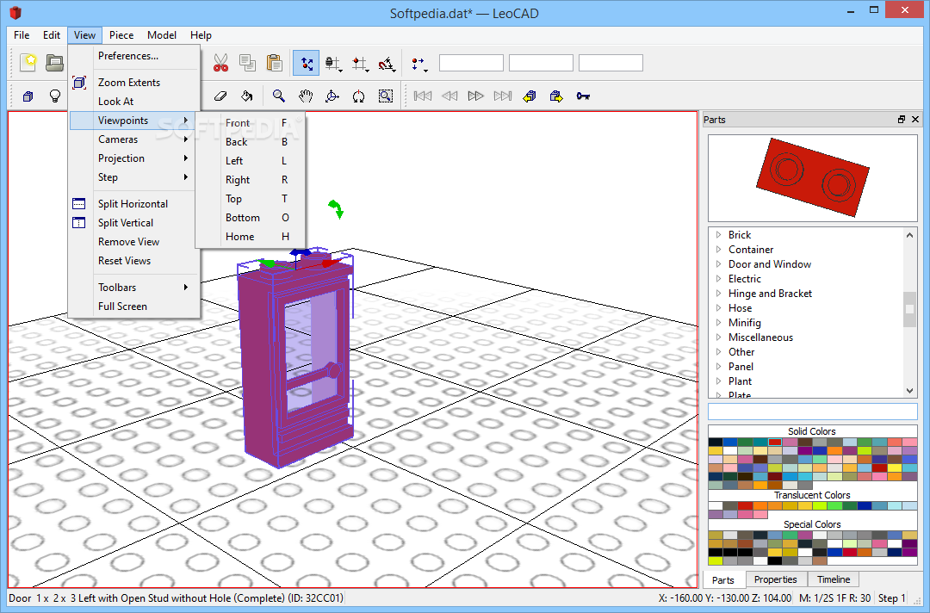
Task: Select the Paint bucket tool
Action: coord(247,96)
